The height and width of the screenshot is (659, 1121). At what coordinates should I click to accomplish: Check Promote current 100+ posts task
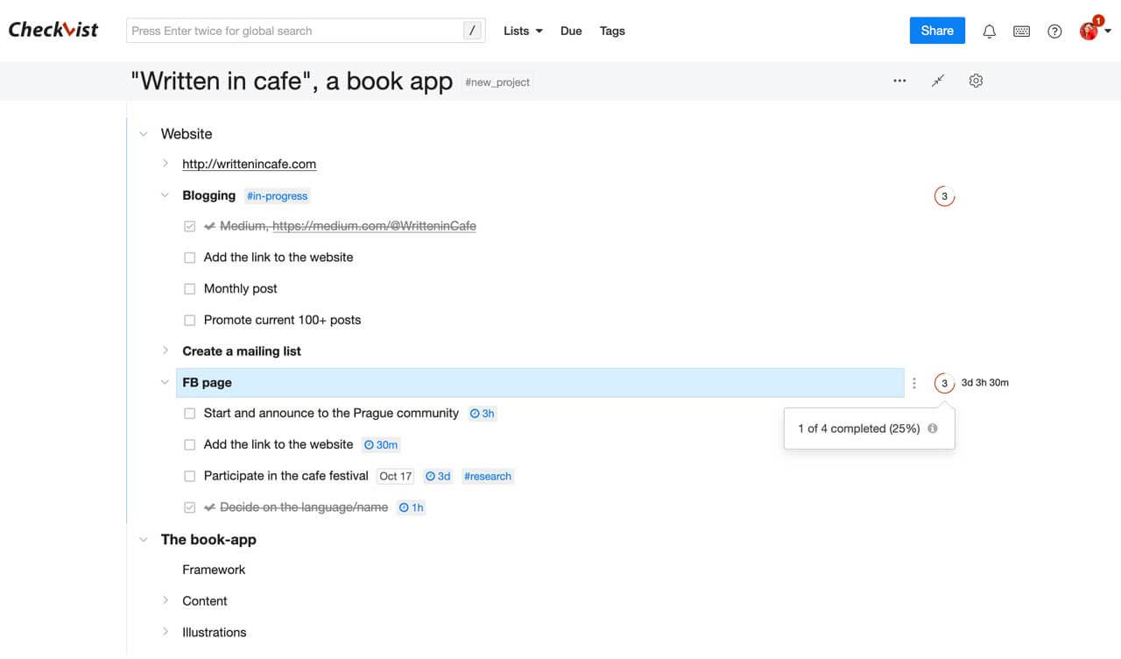tap(189, 321)
